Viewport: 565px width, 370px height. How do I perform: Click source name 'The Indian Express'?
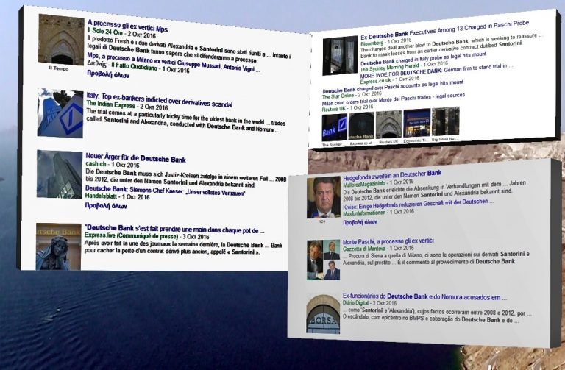point(110,104)
